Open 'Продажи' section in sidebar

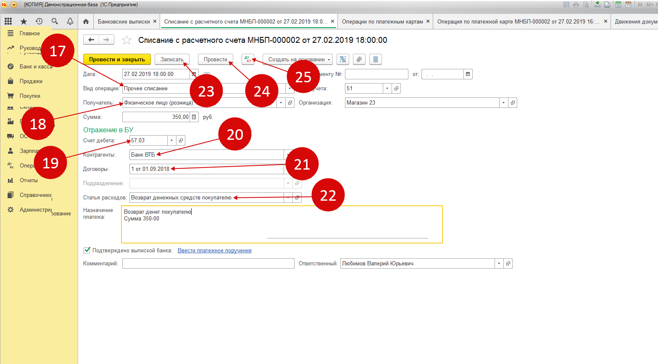click(x=31, y=81)
